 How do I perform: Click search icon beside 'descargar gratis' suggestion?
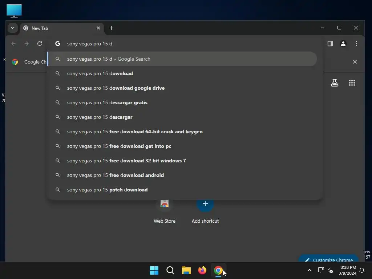coord(58,102)
